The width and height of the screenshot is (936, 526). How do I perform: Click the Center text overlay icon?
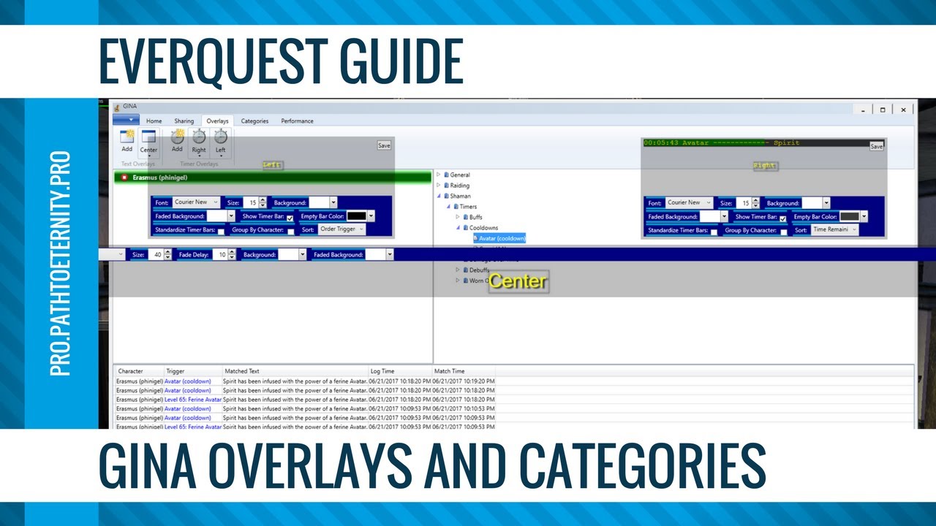tap(149, 136)
